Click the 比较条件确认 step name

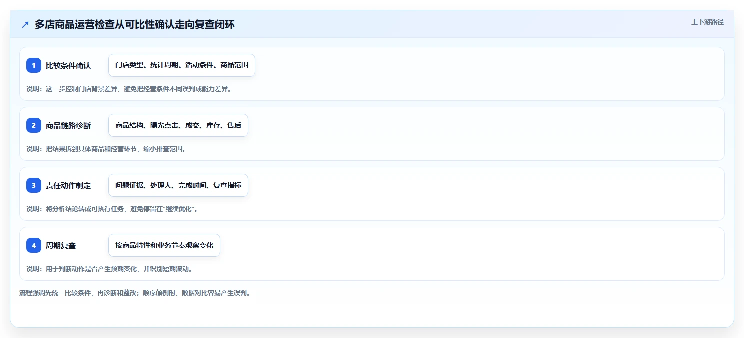[x=68, y=65]
